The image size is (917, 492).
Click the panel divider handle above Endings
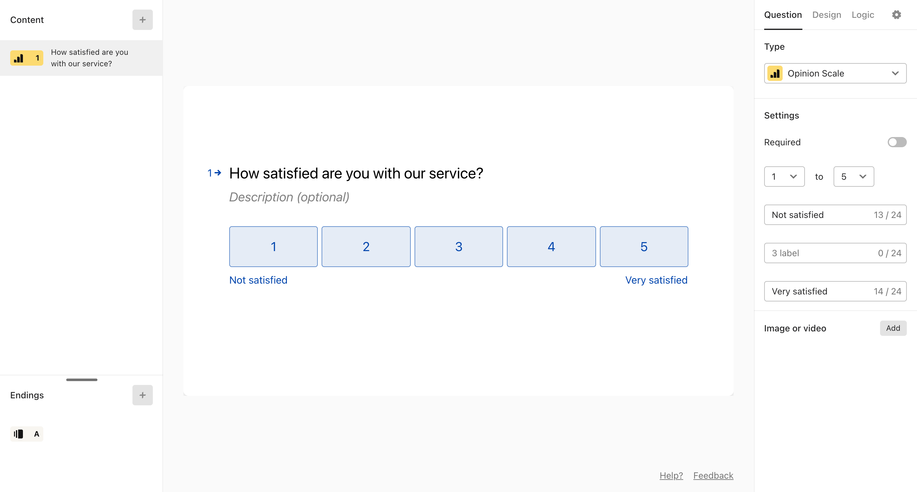[82, 380]
